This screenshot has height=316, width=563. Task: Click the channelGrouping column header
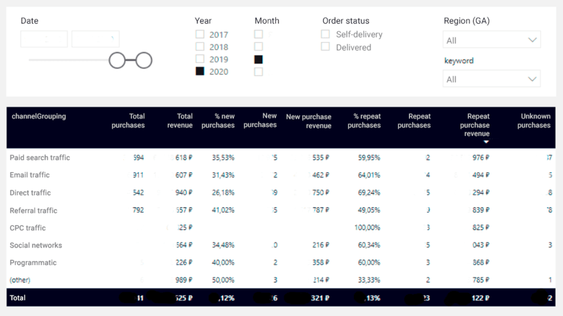(39, 116)
